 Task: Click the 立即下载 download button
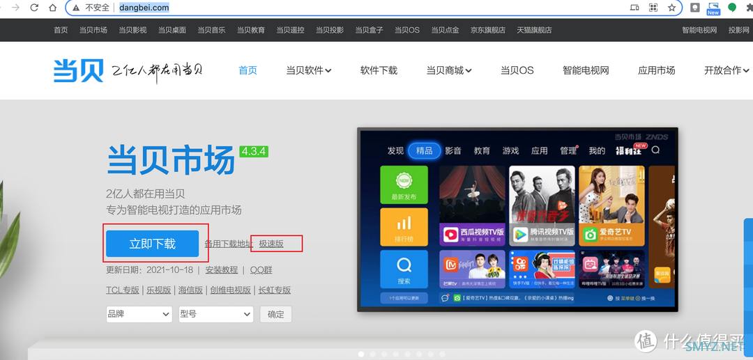click(152, 244)
